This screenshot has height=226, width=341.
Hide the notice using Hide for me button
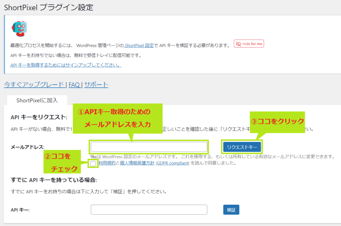[248, 44]
